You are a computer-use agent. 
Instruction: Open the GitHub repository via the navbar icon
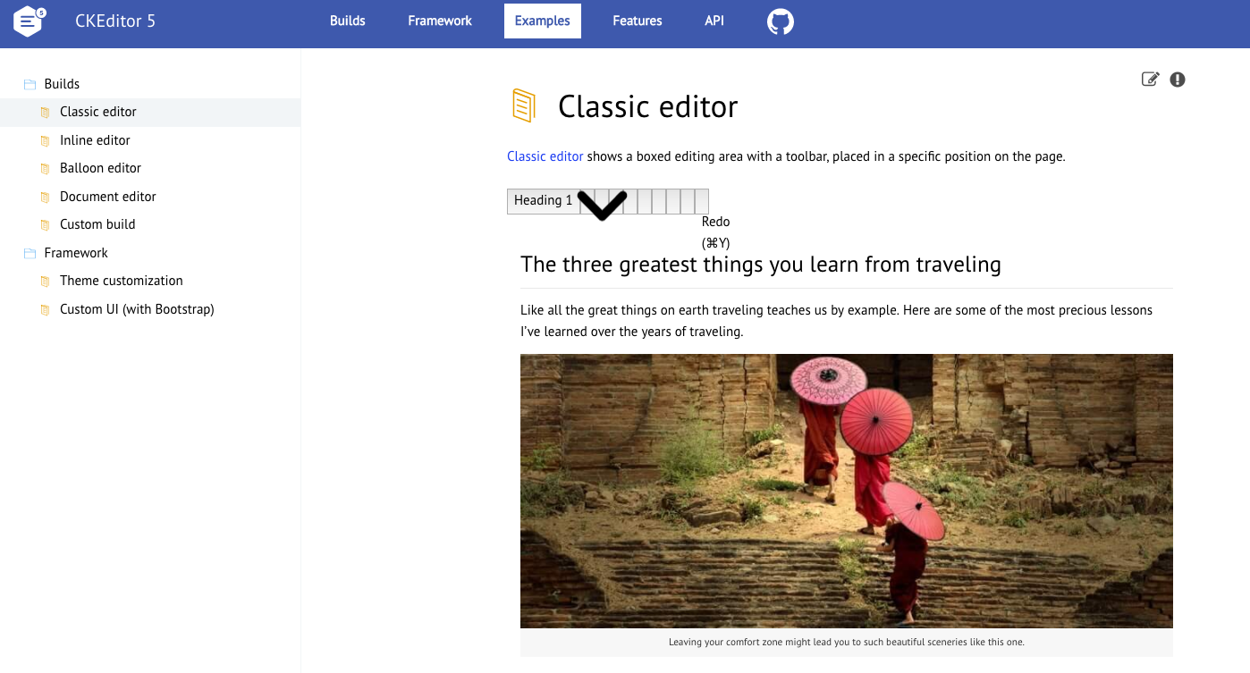tap(779, 20)
